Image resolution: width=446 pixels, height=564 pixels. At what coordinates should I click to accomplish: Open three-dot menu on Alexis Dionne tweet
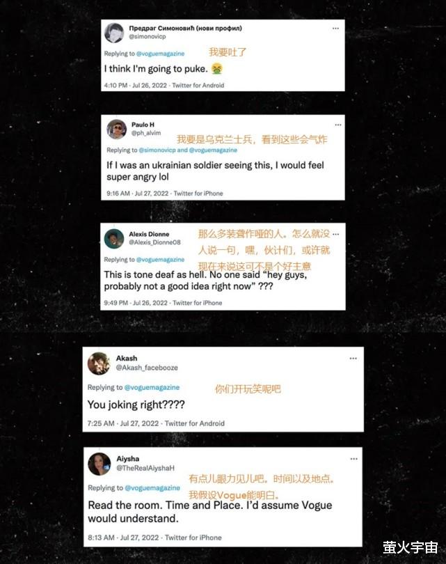335,234
